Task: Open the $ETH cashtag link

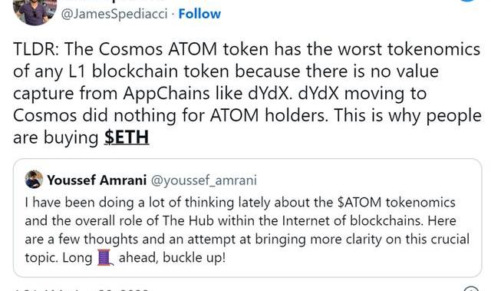Action: pyautogui.click(x=127, y=137)
